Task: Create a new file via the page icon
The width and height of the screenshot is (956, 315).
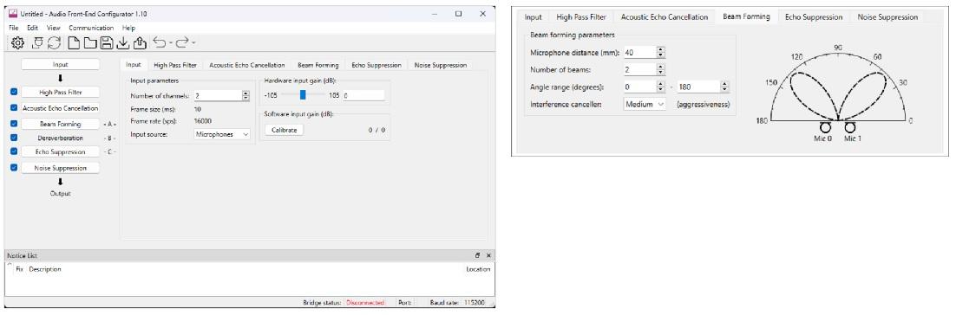Action: tap(74, 42)
